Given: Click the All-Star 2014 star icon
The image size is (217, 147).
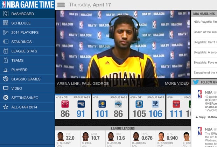Looking at the screenshot, I should pyautogui.click(x=6, y=107).
